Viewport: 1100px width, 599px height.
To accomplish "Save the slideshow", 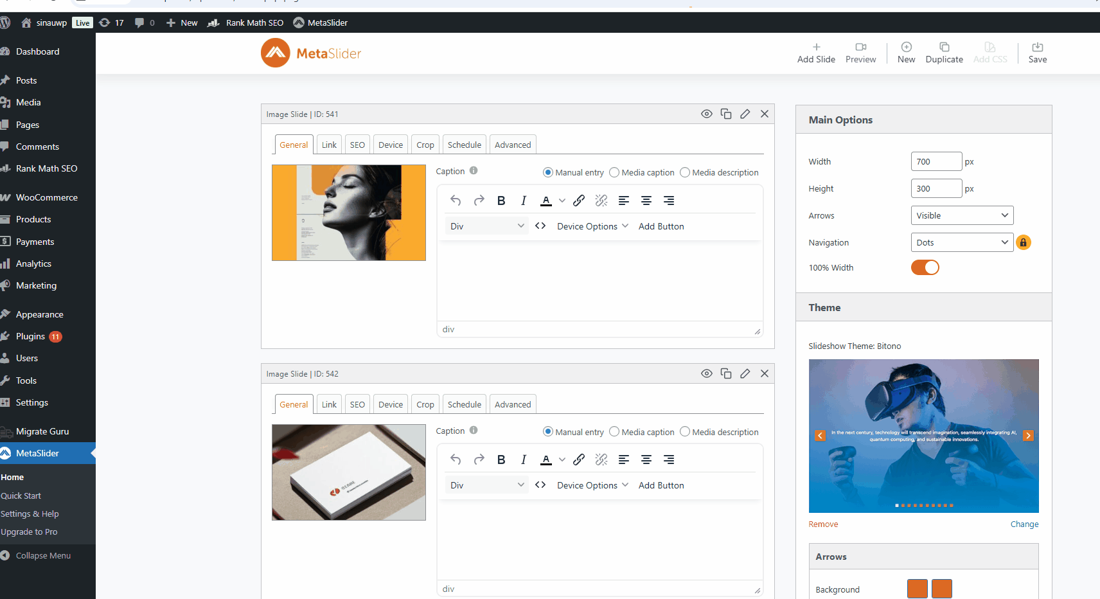I will click(x=1038, y=53).
